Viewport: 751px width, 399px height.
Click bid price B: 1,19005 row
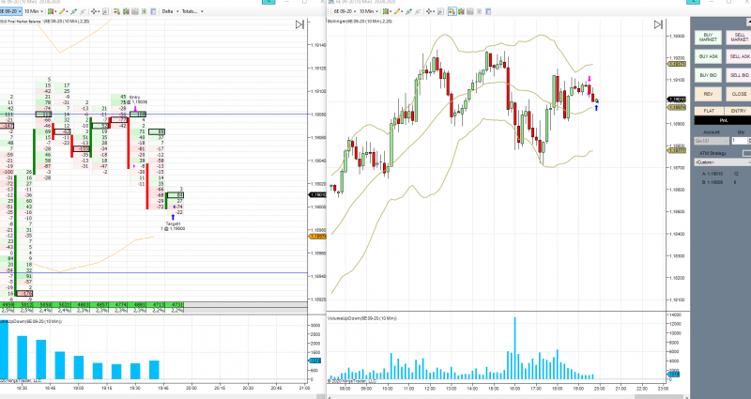pyautogui.click(x=720, y=182)
